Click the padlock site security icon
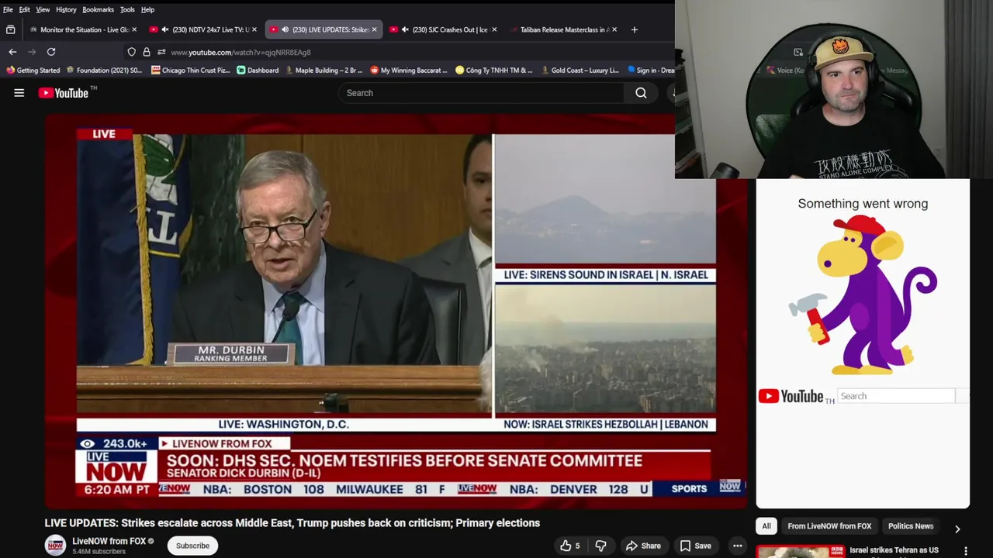 (147, 52)
